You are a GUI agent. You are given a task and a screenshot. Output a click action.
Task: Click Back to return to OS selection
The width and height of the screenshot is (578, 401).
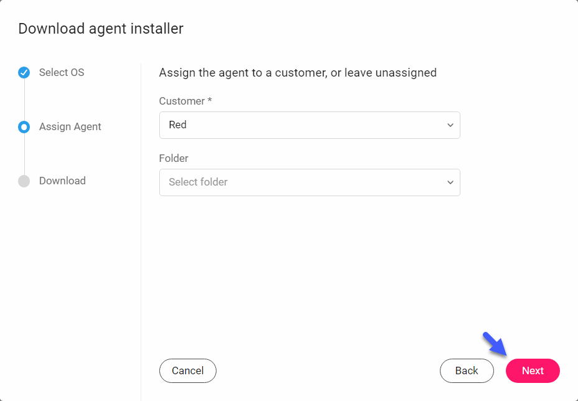tap(467, 370)
